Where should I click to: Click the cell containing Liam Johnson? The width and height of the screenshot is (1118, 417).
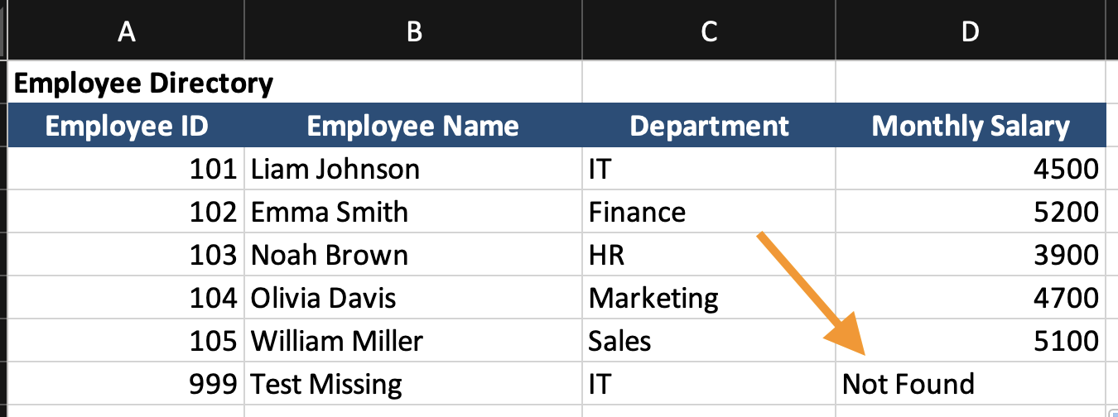point(412,170)
